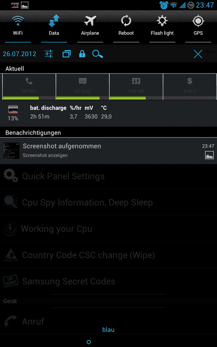The height and width of the screenshot is (347, 217).
Task: Tap the blue padlock icon
Action: click(82, 54)
